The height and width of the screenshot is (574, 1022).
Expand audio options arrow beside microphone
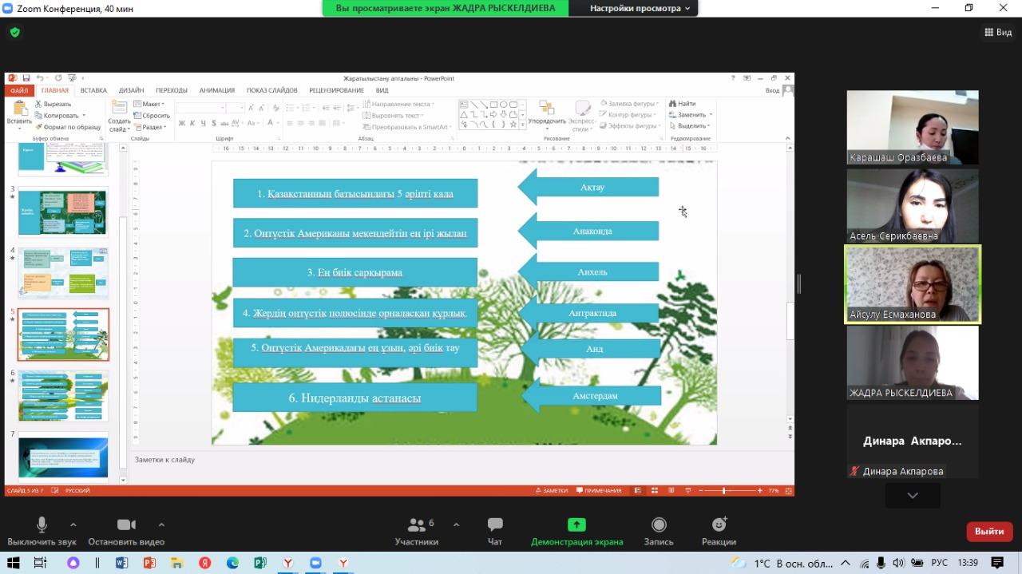(x=73, y=525)
